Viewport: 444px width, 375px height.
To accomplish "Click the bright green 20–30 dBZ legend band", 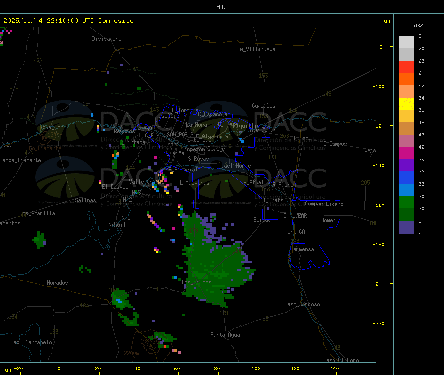I will tap(407, 202).
